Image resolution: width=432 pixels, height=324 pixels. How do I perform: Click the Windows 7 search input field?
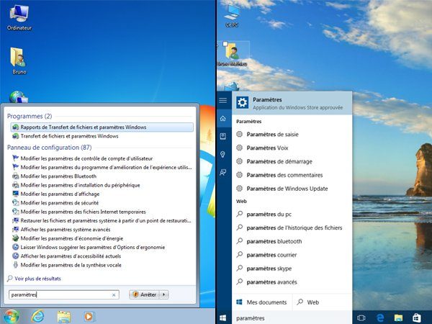tap(64, 294)
